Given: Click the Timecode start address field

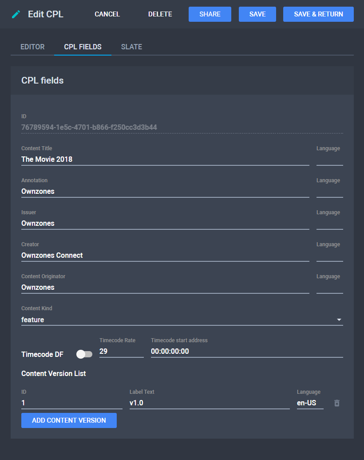Looking at the screenshot, I should tap(246, 351).
